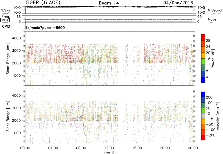Click the "12:00" time tick label
Screen dimensions: 223x154
(109, 148)
